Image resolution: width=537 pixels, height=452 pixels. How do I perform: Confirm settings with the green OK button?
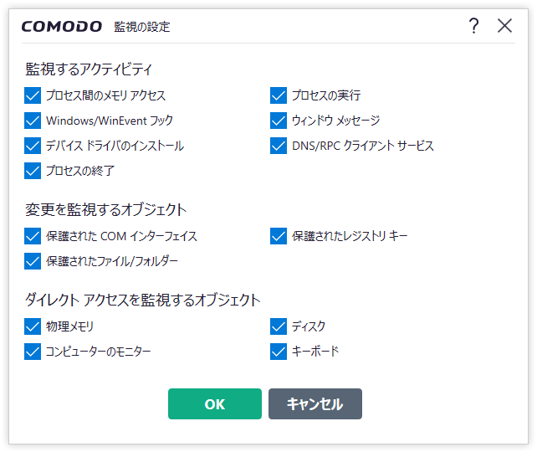(215, 403)
